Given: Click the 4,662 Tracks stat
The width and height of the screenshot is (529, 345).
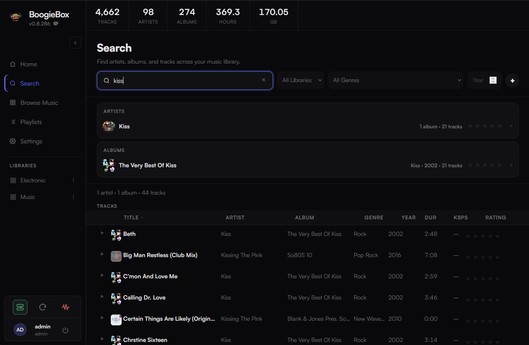Looking at the screenshot, I should [107, 15].
